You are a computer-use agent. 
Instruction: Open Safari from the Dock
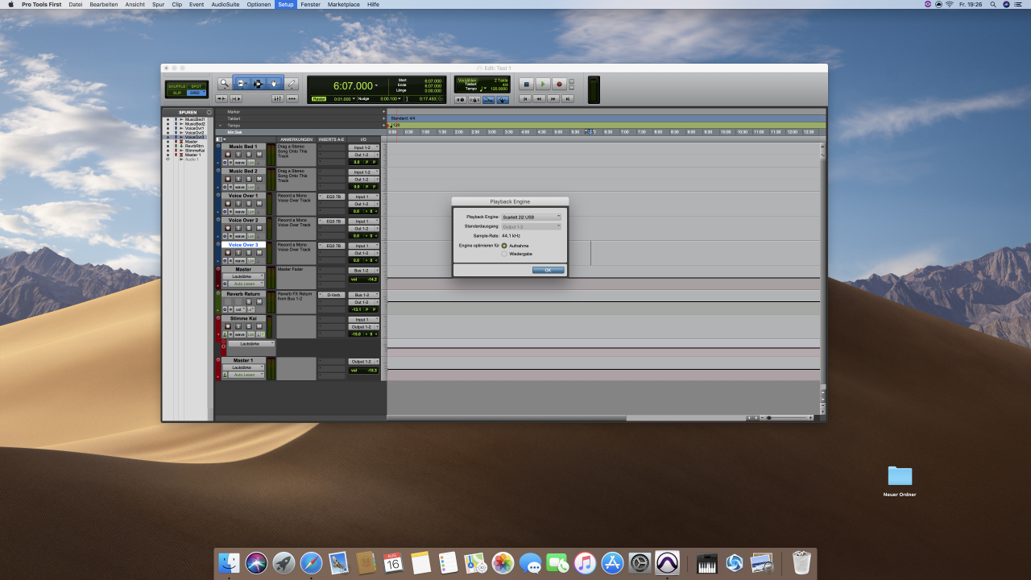[312, 562]
